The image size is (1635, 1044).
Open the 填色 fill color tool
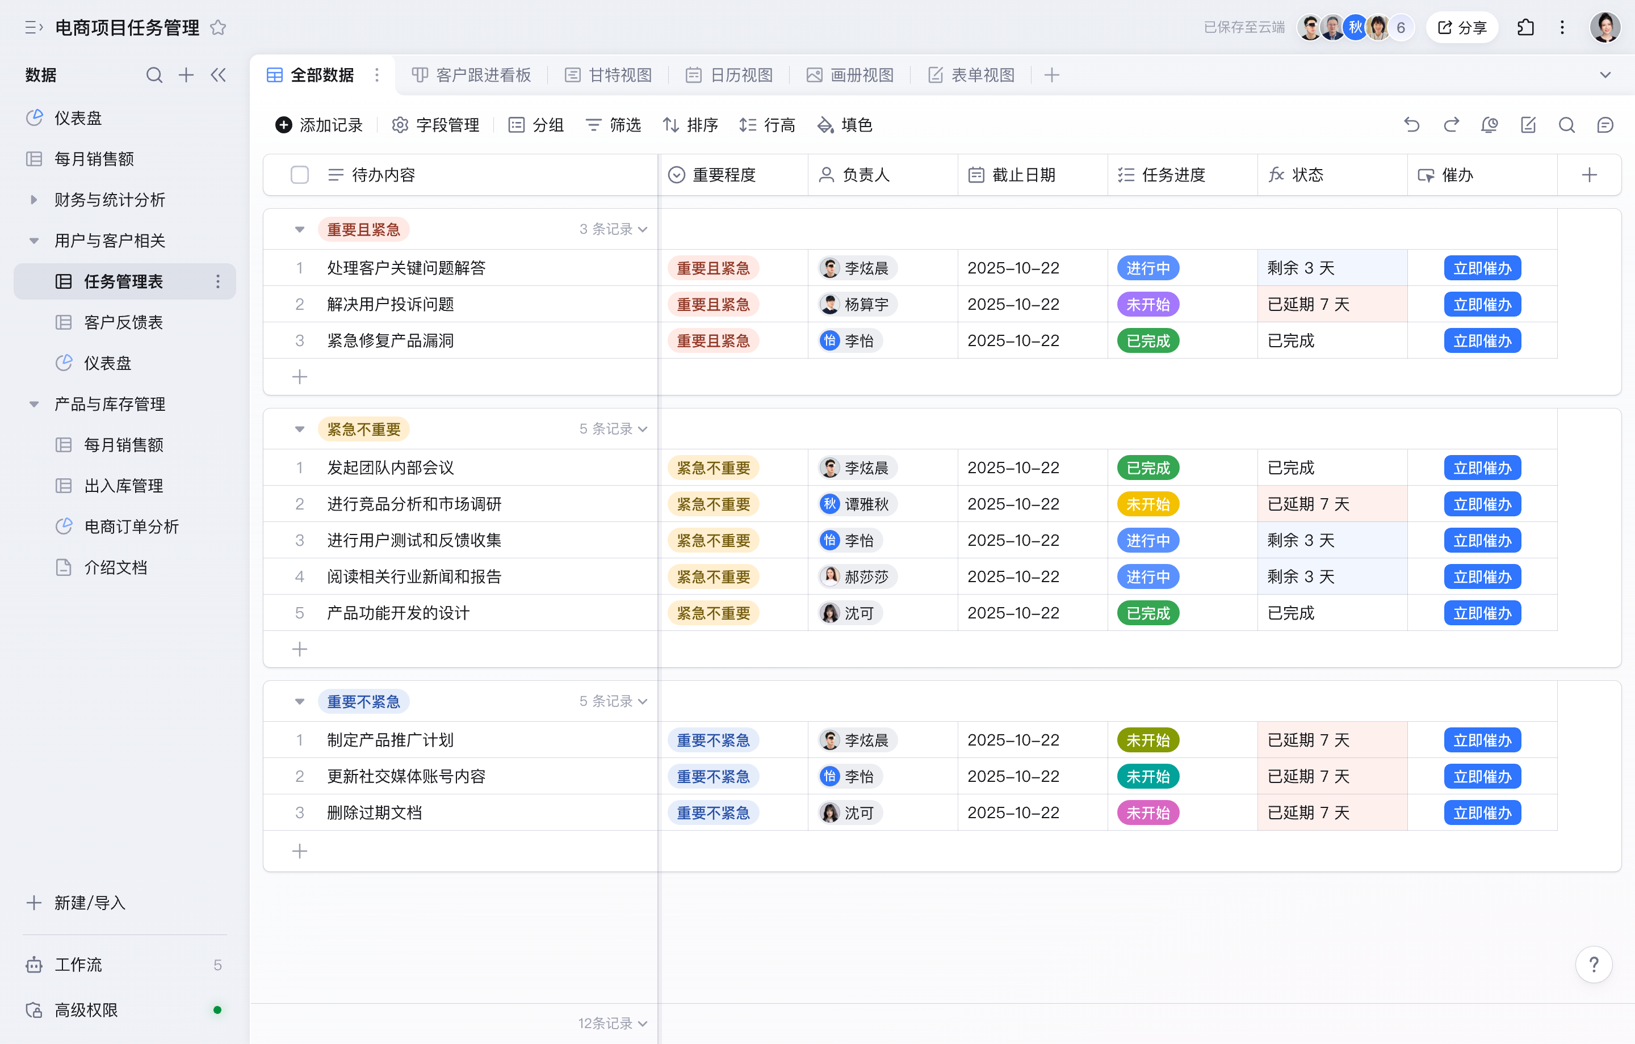click(845, 125)
